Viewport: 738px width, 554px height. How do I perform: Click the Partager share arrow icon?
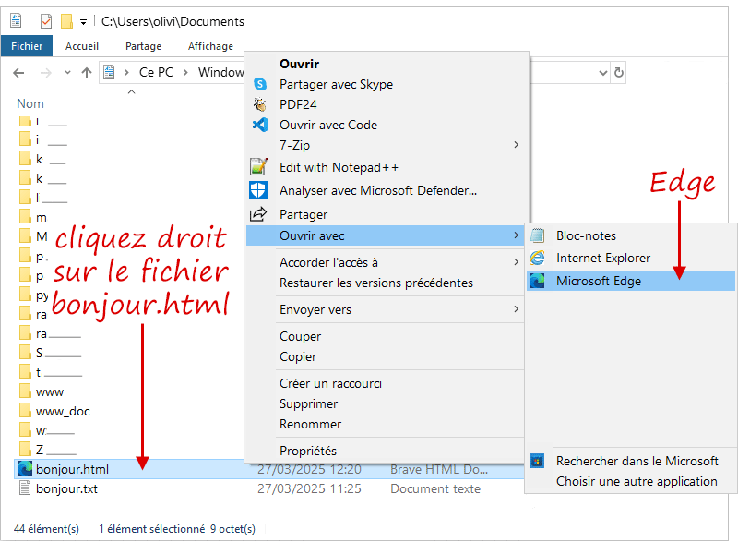(258, 214)
